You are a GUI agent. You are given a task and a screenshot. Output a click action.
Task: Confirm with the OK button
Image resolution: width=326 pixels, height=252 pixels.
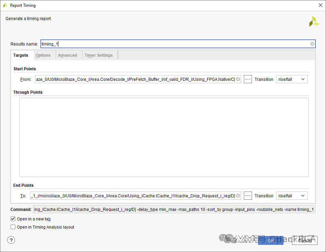click(271, 240)
